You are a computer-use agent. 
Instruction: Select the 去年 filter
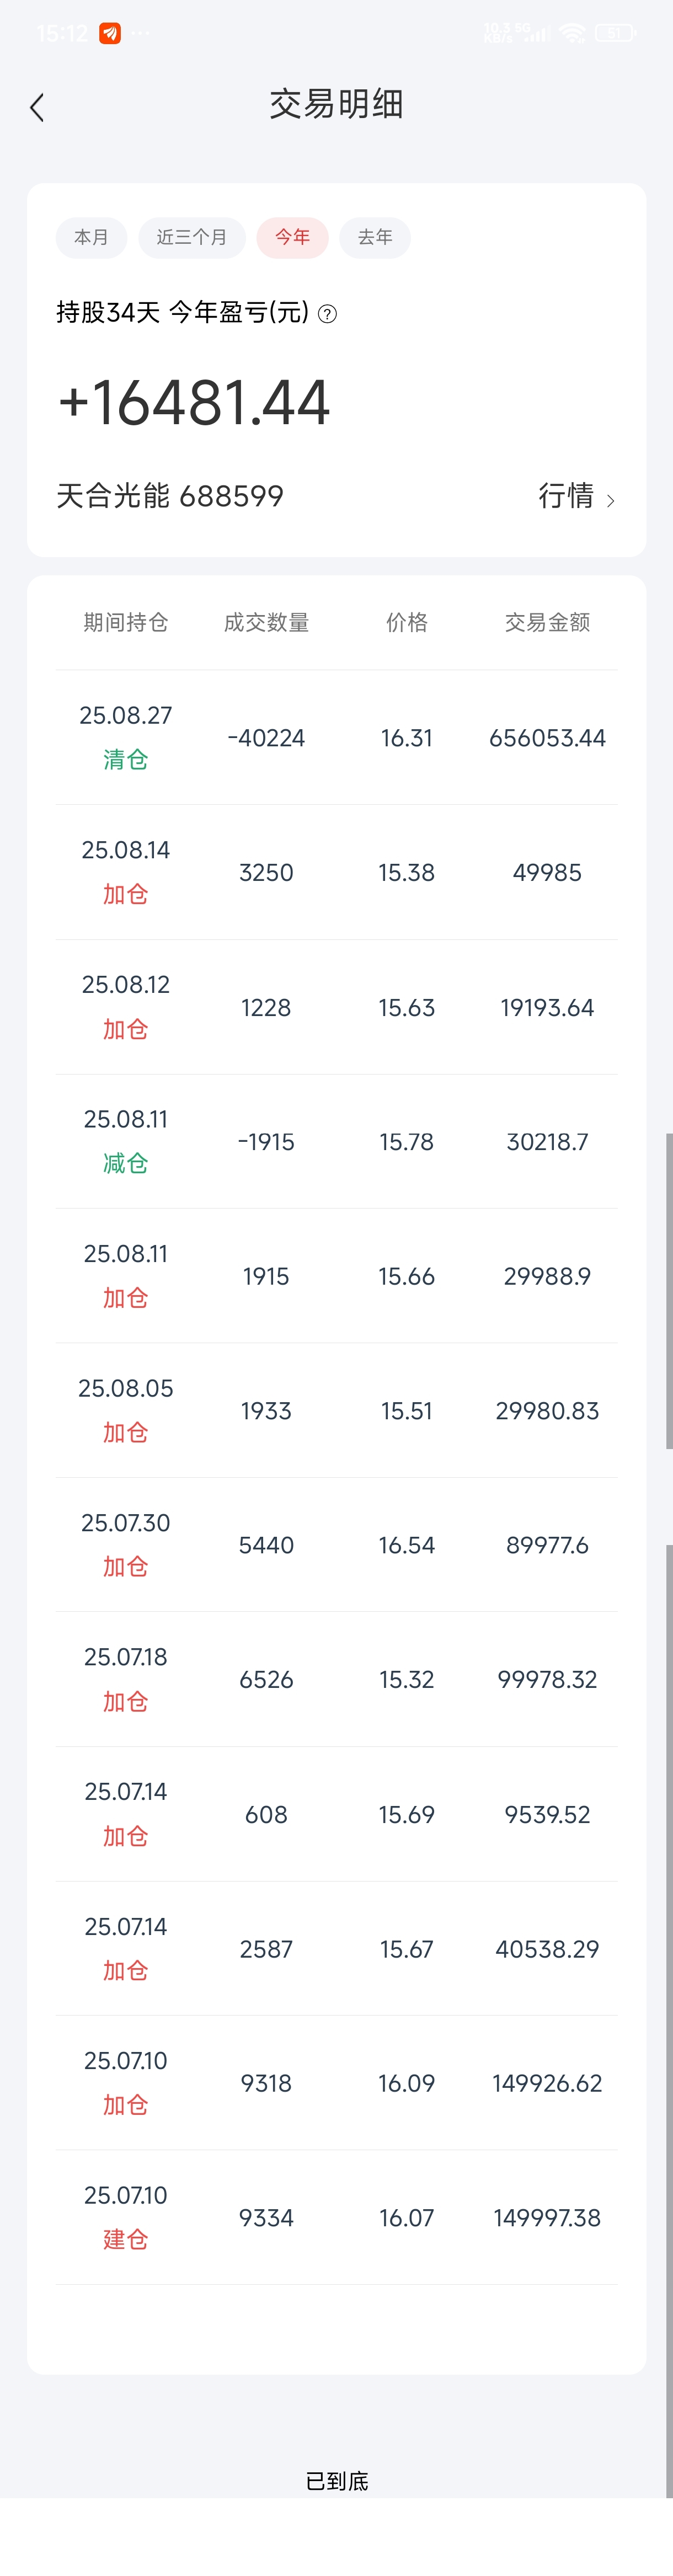point(375,237)
